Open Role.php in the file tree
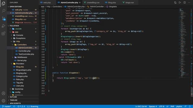The image size is (193, 108). pos(20,79)
